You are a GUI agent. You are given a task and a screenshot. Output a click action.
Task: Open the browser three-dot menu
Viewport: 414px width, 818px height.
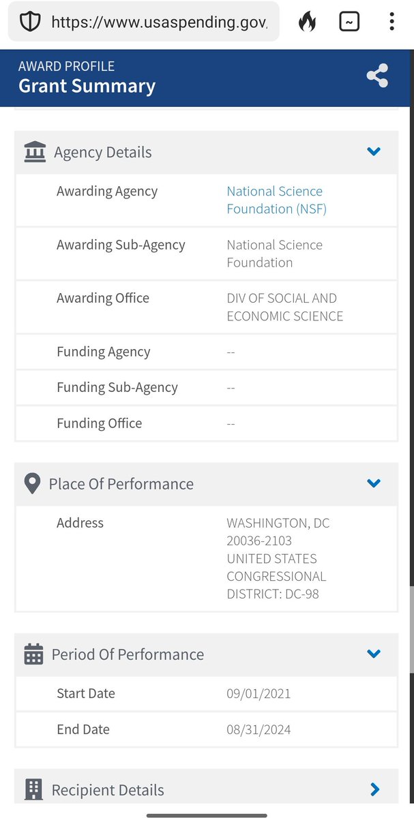tap(391, 22)
